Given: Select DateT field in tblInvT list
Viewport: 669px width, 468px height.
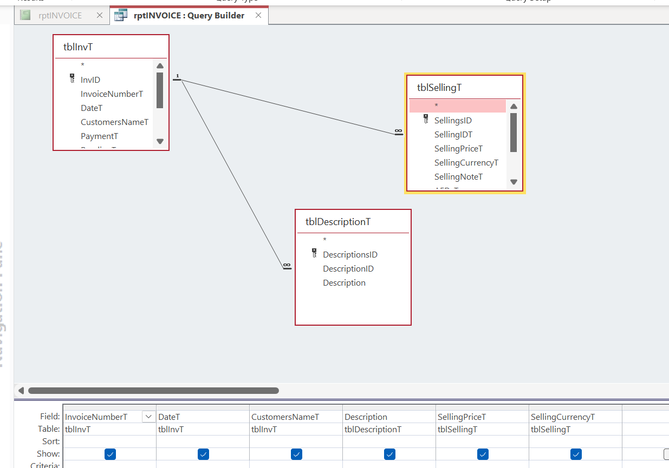Looking at the screenshot, I should click(x=92, y=108).
